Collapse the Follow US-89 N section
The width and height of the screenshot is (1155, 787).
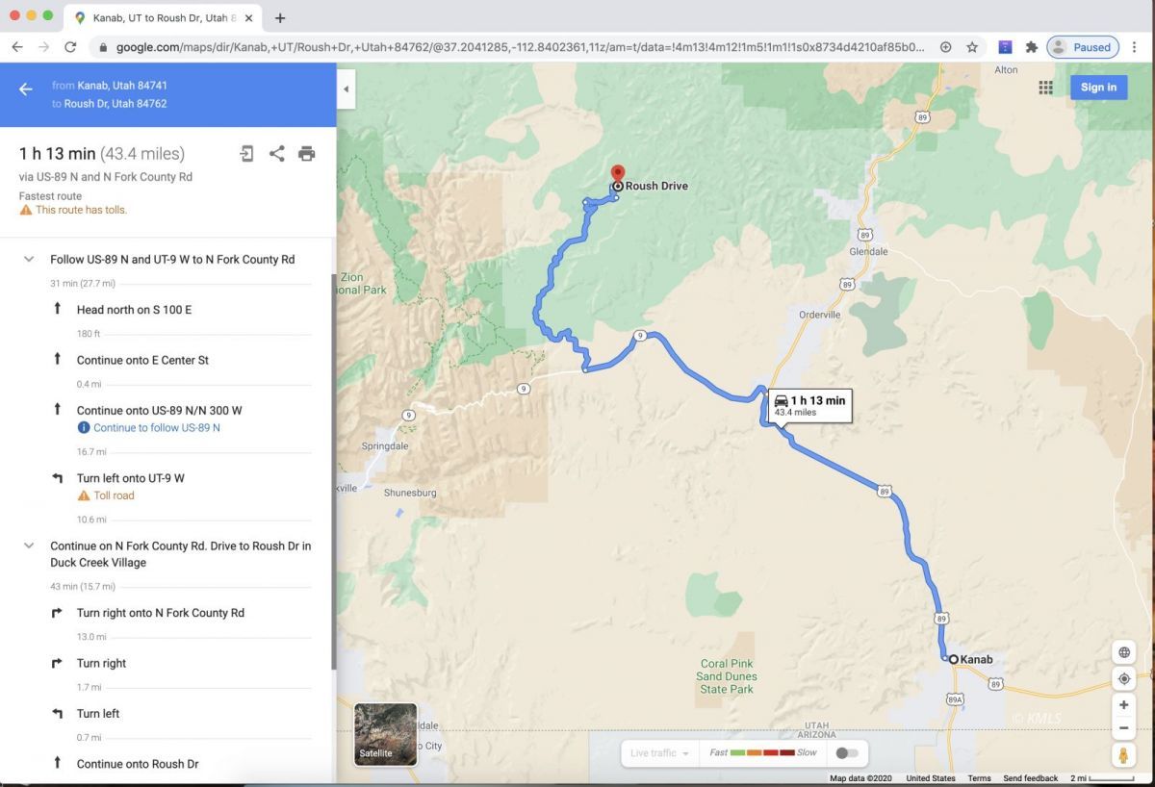click(29, 260)
